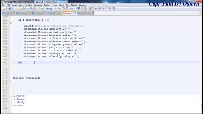
Task: Click the document.Student.animation.value line
Action: tap(51, 32)
